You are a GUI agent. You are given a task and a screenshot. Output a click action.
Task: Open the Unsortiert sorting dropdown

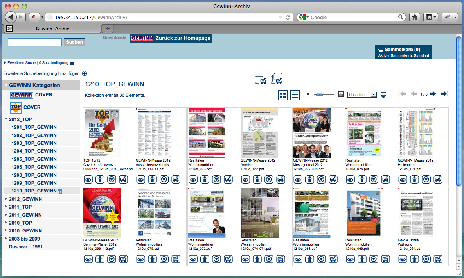tap(362, 94)
